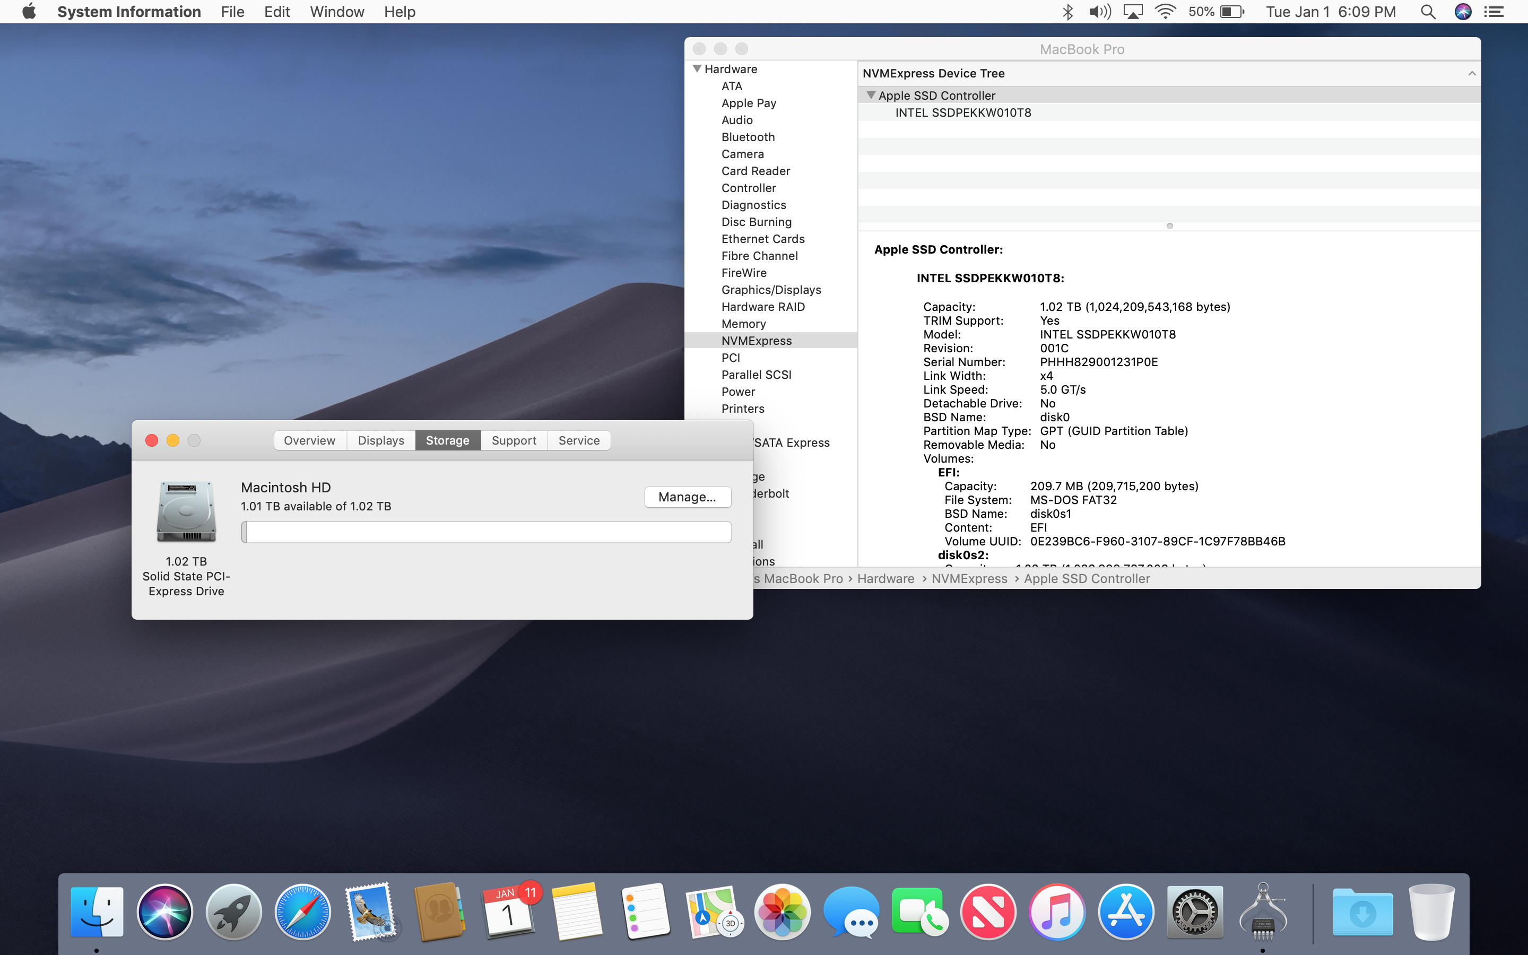Screen dimensions: 1528x955
Task: Click the Manage... button for Macintosh HD
Action: (x=687, y=497)
